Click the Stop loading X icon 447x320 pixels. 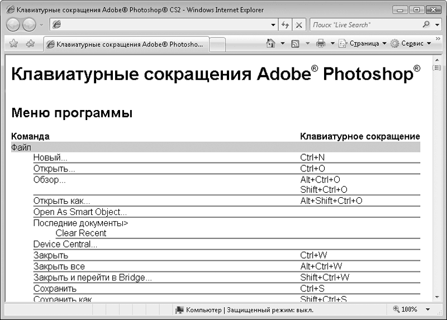point(299,25)
